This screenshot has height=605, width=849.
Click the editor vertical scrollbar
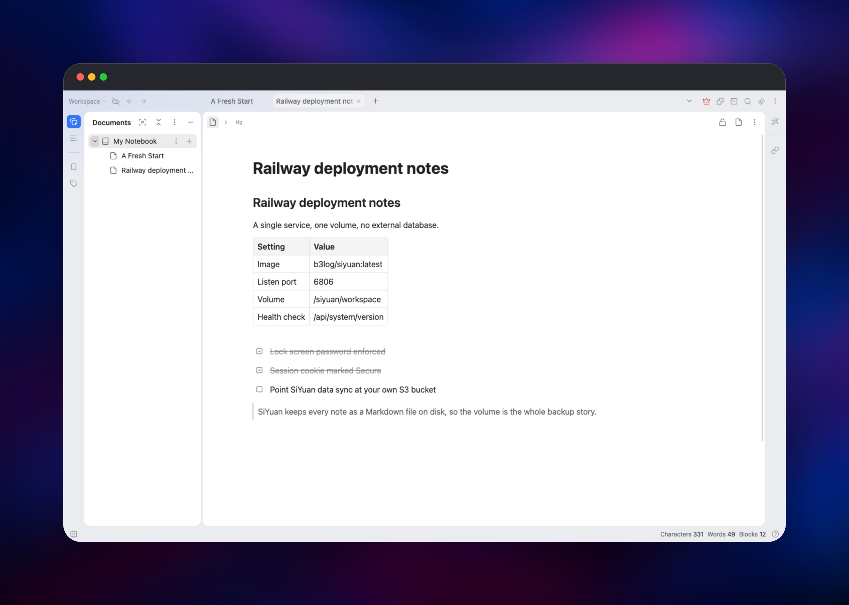(x=762, y=288)
